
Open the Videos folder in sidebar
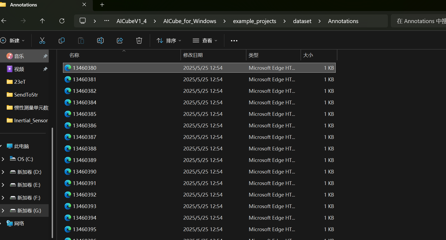24,69
